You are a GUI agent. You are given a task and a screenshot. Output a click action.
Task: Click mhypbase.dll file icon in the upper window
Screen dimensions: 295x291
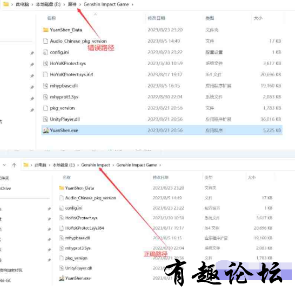pos(45,86)
